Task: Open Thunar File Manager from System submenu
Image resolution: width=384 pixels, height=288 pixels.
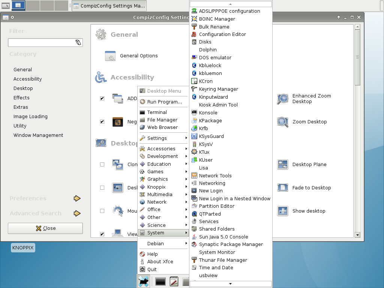Action: point(231,260)
